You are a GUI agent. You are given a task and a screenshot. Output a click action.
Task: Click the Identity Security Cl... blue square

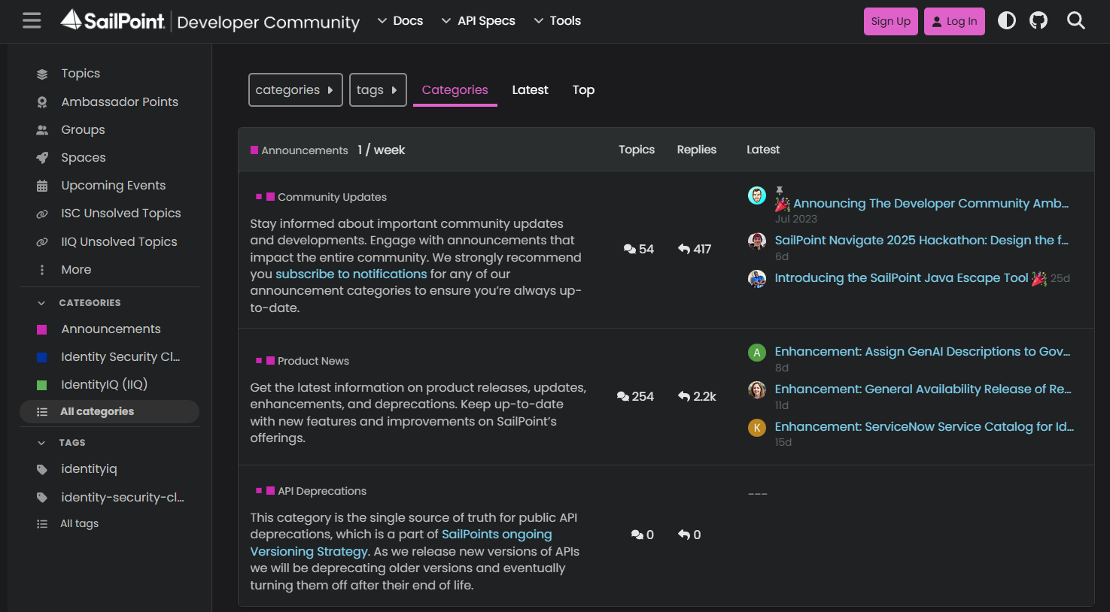[x=42, y=357]
